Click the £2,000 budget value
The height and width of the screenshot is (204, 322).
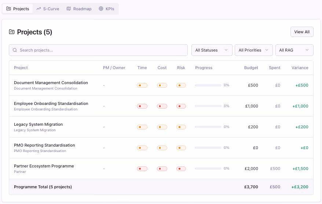point(251,169)
